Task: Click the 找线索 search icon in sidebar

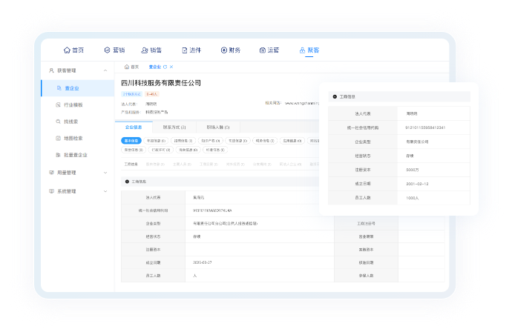Action: [57, 122]
